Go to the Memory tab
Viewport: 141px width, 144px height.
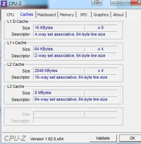pos(67,15)
